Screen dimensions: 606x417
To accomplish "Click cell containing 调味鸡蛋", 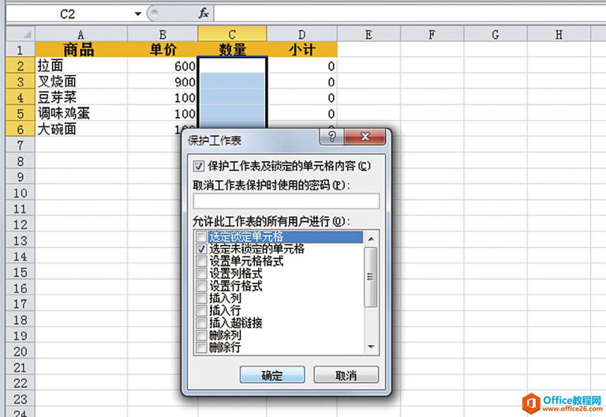I will pos(81,114).
